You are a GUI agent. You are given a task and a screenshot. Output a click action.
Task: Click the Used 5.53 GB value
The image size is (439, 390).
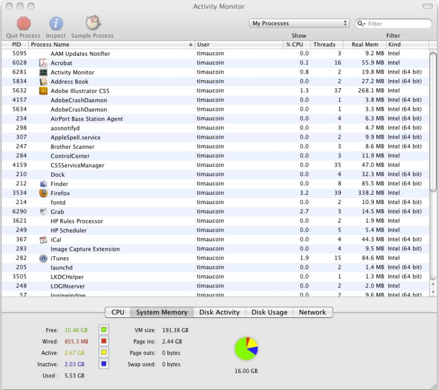75,376
